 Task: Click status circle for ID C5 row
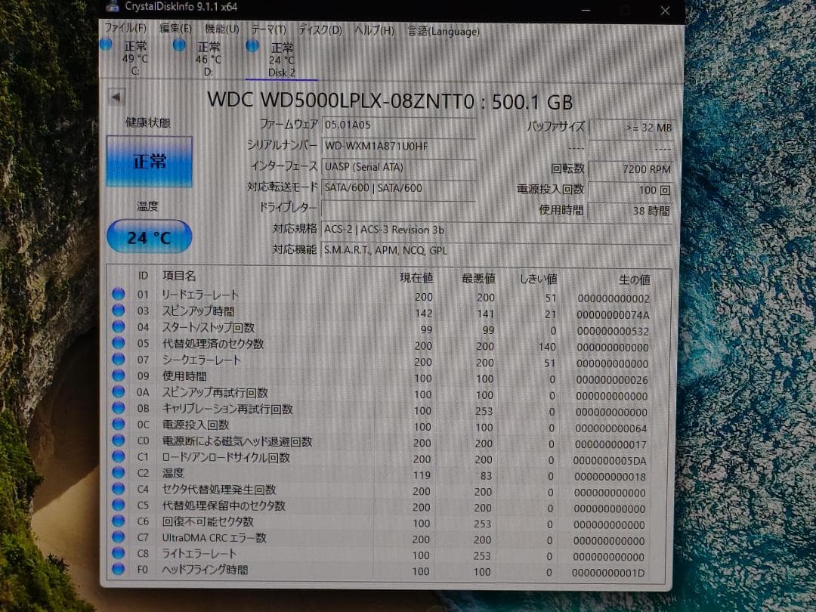click(x=119, y=505)
